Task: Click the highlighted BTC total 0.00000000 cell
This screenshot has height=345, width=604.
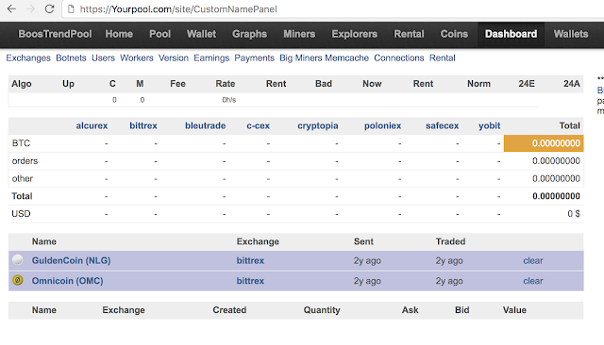Action: click(544, 143)
